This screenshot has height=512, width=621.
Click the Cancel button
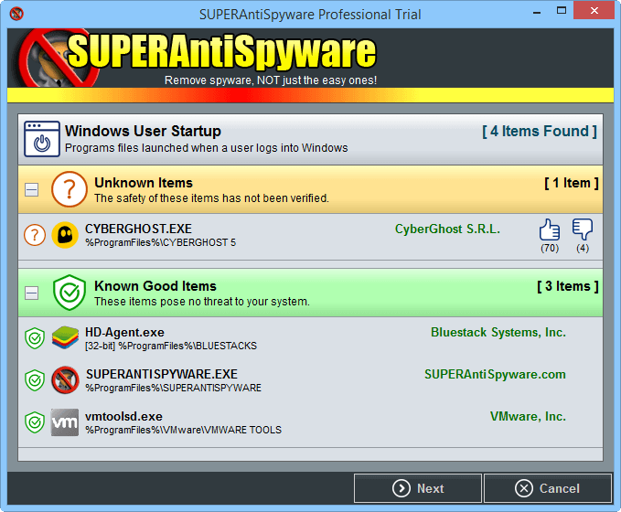548,488
